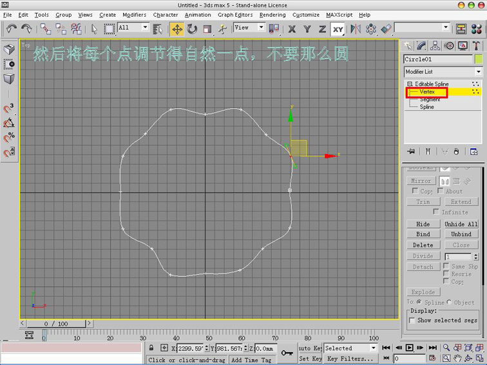
Task: Open the MAXScript menu
Action: 339,15
